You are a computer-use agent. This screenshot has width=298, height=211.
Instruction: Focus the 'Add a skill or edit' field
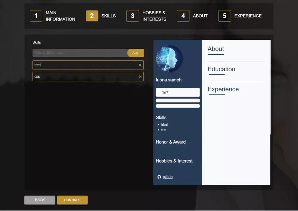point(80,53)
